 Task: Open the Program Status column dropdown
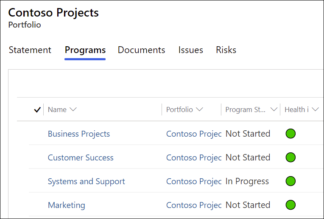coord(274,109)
